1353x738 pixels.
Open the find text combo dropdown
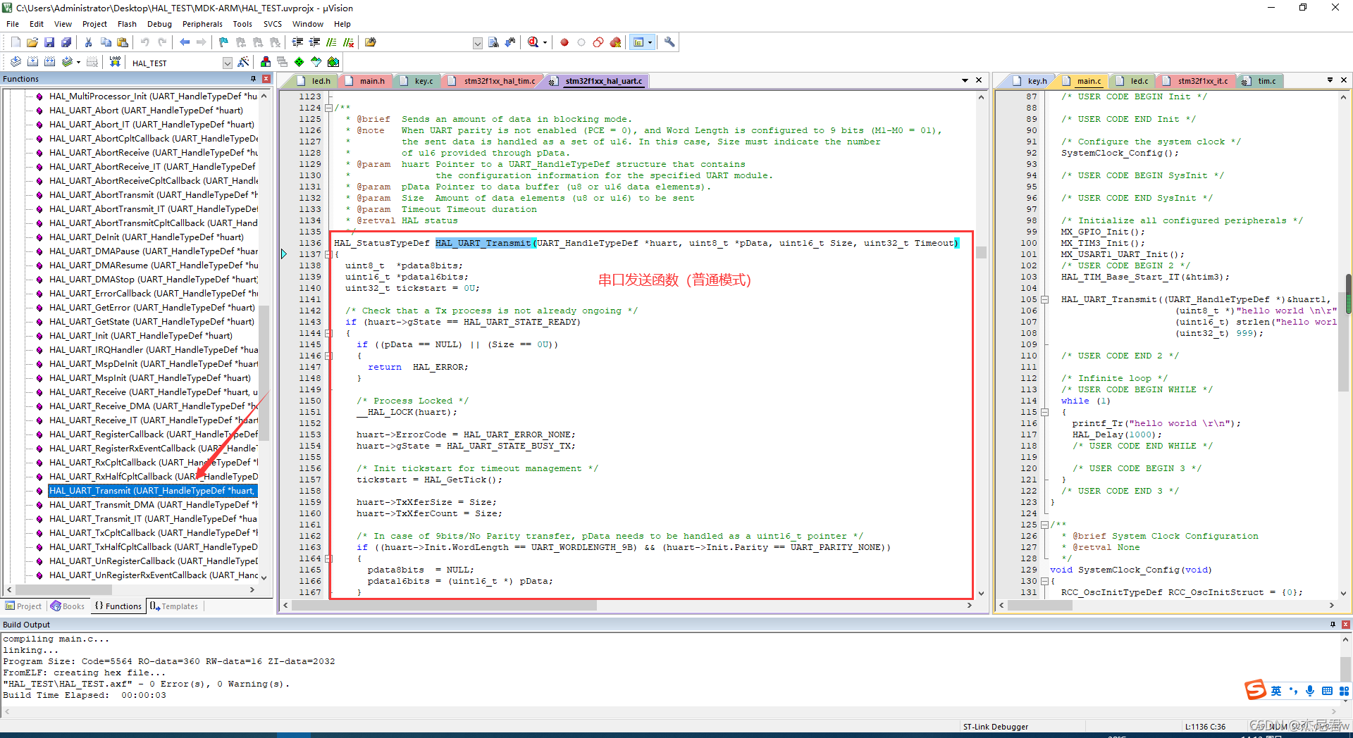(x=477, y=43)
